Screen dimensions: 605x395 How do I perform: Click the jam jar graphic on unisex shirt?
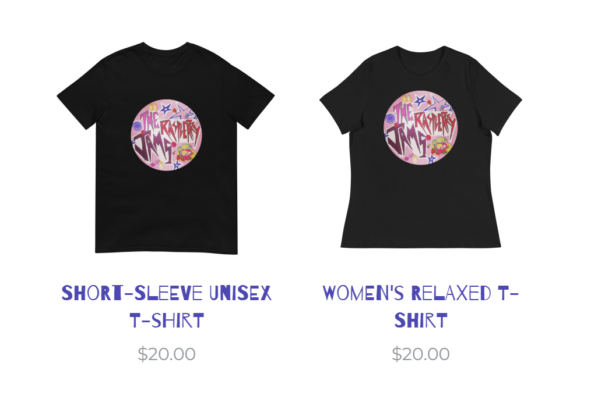[186, 153]
